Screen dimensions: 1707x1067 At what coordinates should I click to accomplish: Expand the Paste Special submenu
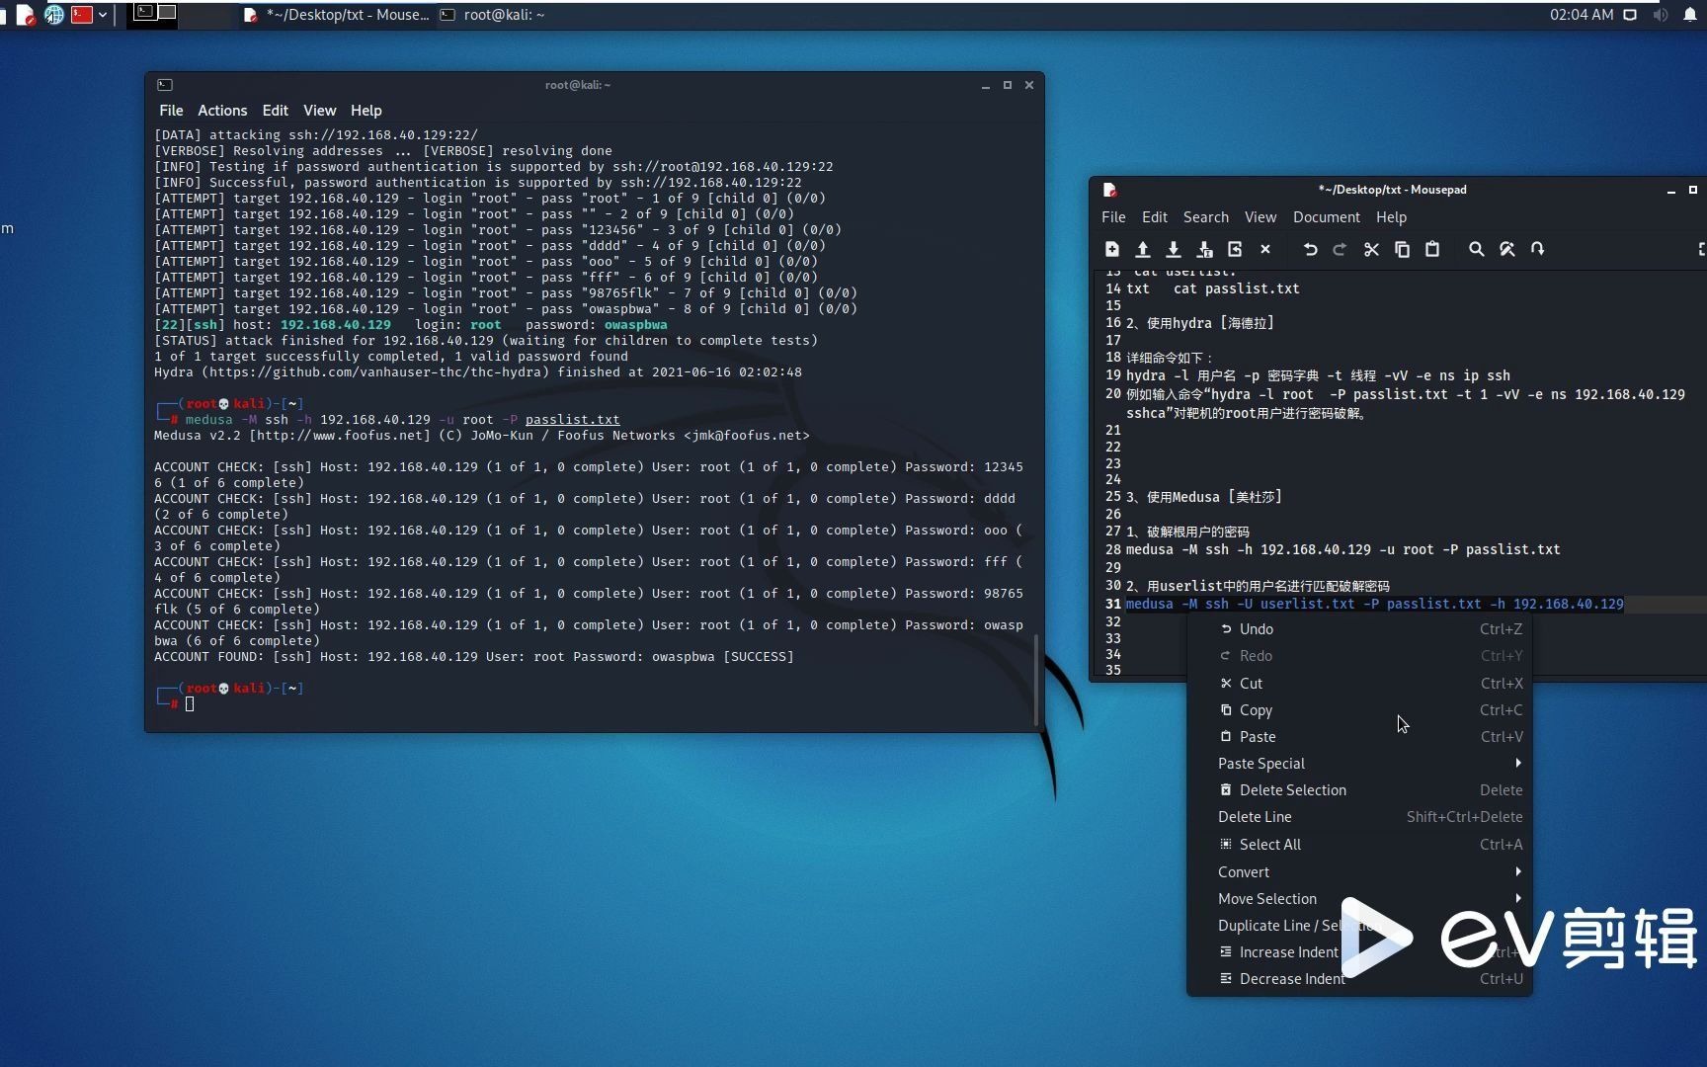1359,763
